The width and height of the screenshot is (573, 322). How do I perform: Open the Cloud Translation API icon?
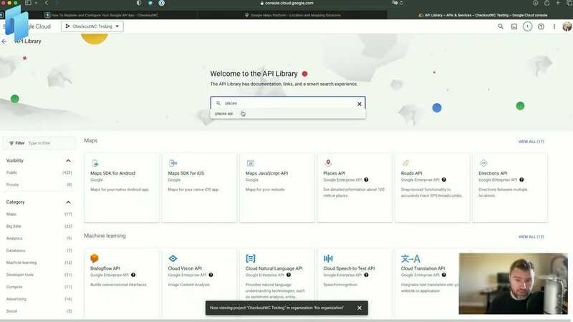[x=410, y=258]
